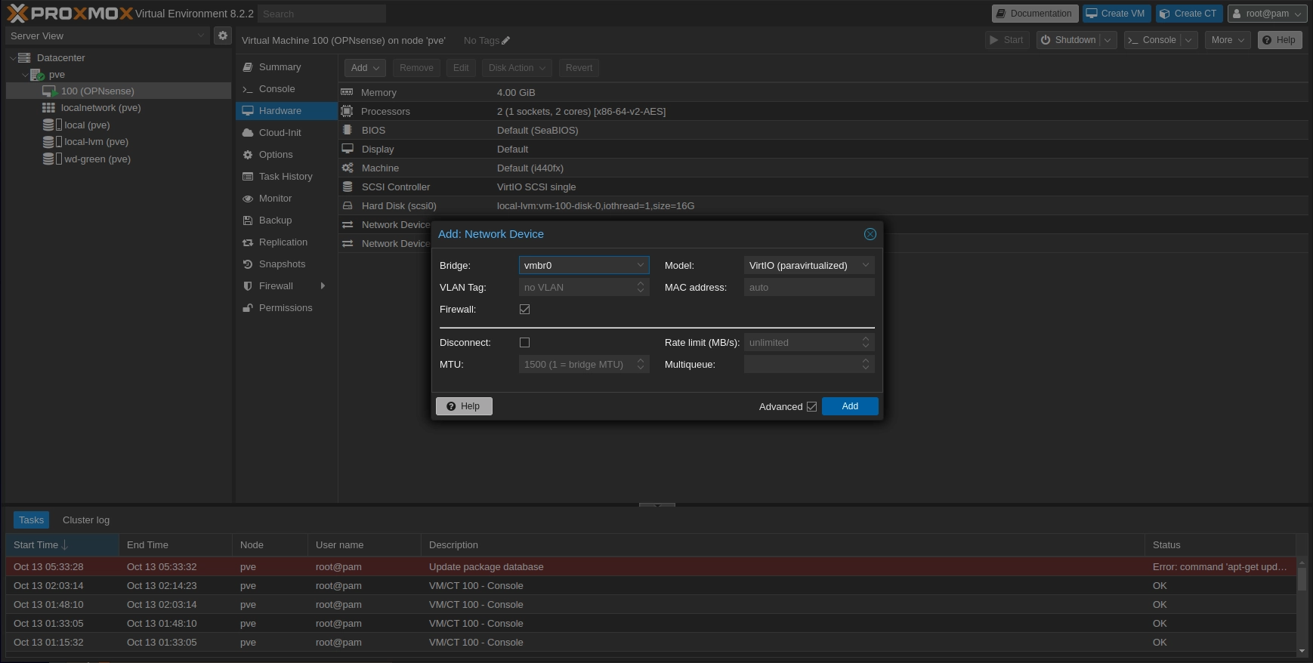Click the Processors chip icon
1313x663 pixels.
(x=347, y=111)
